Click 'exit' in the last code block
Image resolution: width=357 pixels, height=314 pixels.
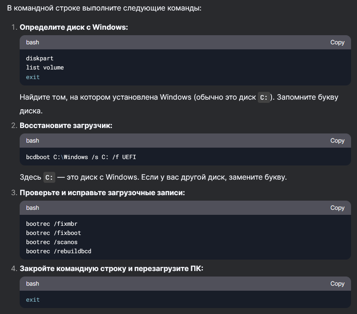point(33,300)
